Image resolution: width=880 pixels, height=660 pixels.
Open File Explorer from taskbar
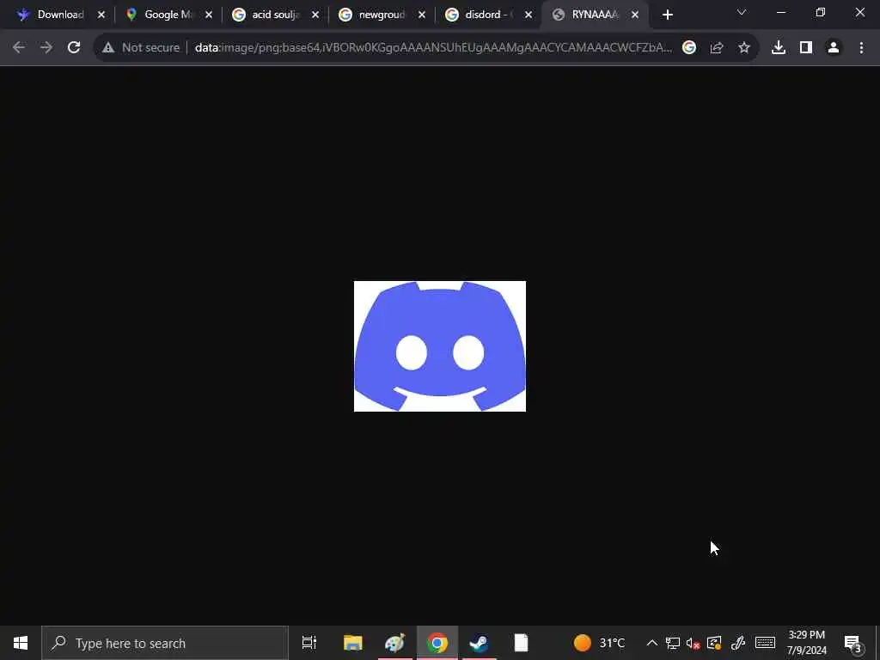click(x=353, y=643)
